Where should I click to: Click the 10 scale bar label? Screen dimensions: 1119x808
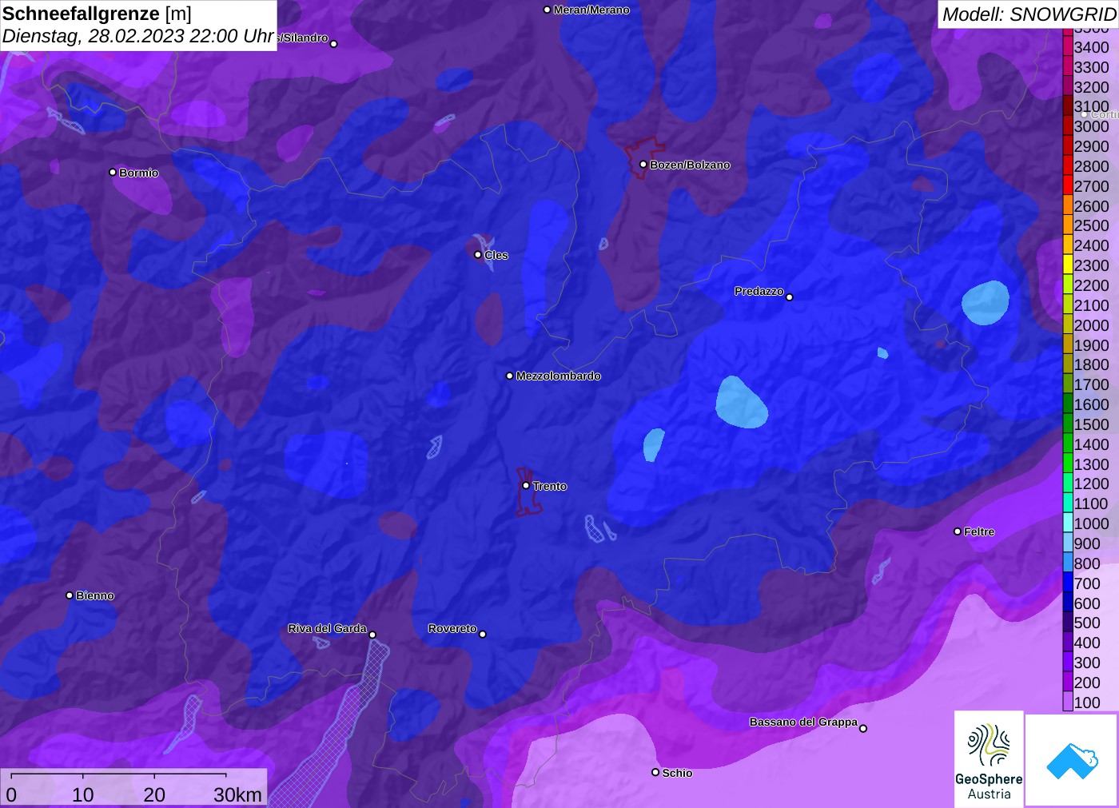click(83, 794)
